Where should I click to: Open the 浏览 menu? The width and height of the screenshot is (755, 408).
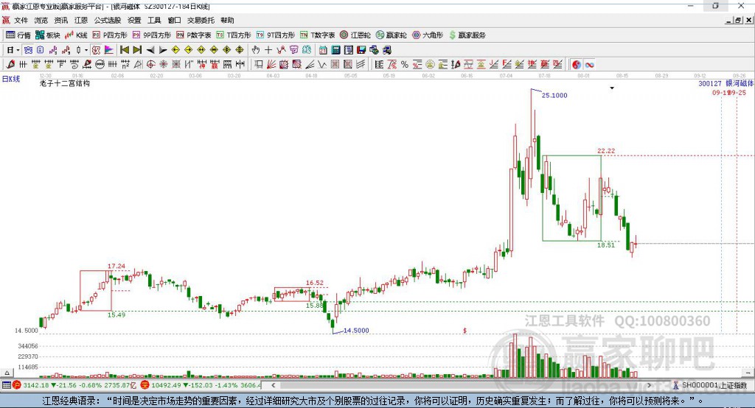(x=41, y=20)
